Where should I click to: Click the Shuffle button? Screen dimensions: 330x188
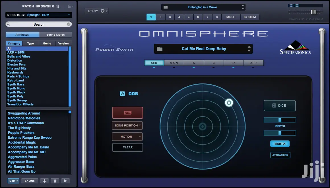(x=30, y=181)
